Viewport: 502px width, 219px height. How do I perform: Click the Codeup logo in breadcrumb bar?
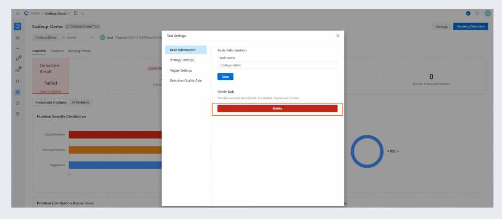(x=26, y=13)
